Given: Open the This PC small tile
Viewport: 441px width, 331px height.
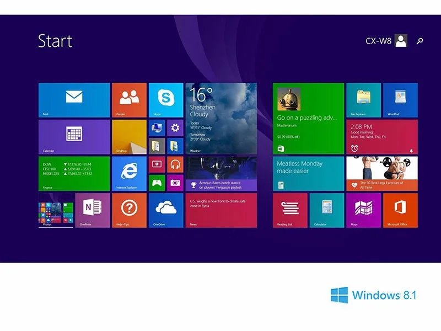Looking at the screenshot, I should click(157, 128).
